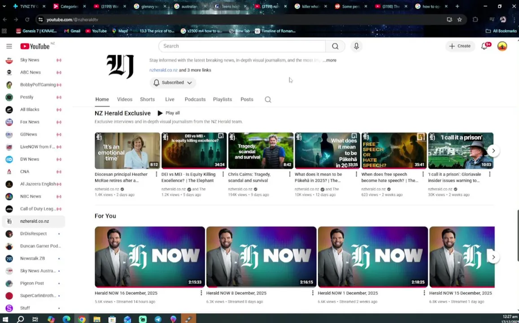The height and width of the screenshot is (323, 519).
Task: Bookmark this page with the star icon
Action: point(459,20)
